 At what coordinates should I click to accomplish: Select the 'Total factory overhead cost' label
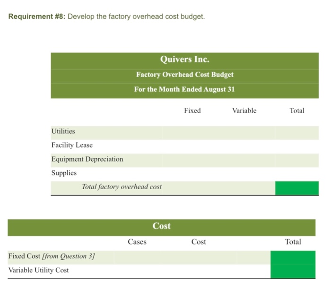[122, 187]
